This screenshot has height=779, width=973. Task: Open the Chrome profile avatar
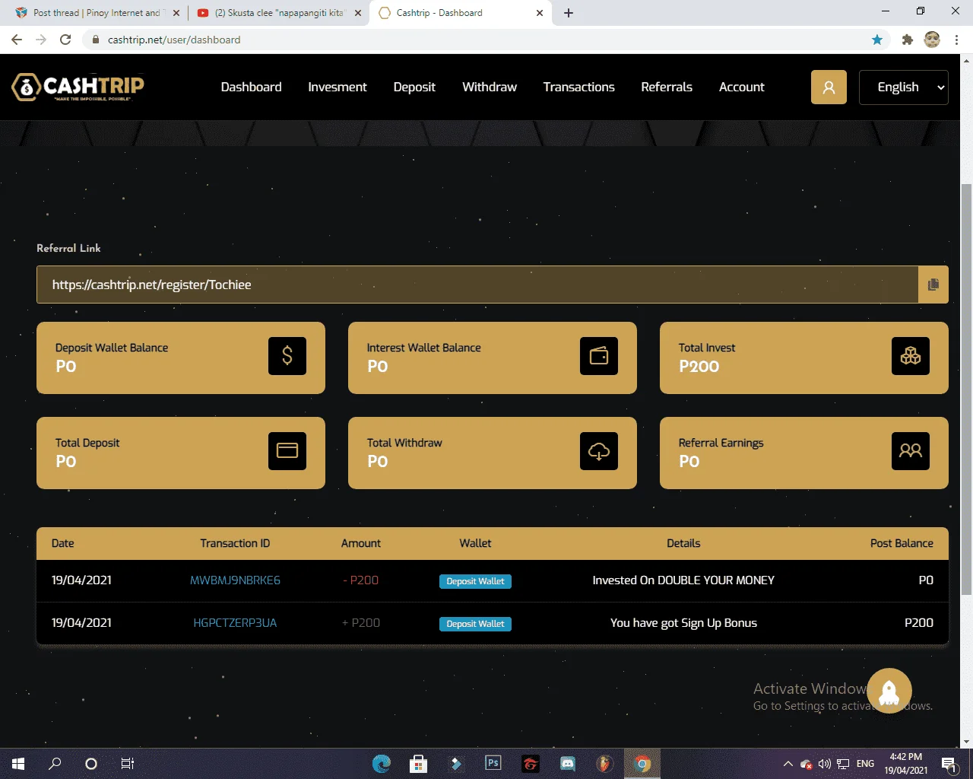(932, 40)
